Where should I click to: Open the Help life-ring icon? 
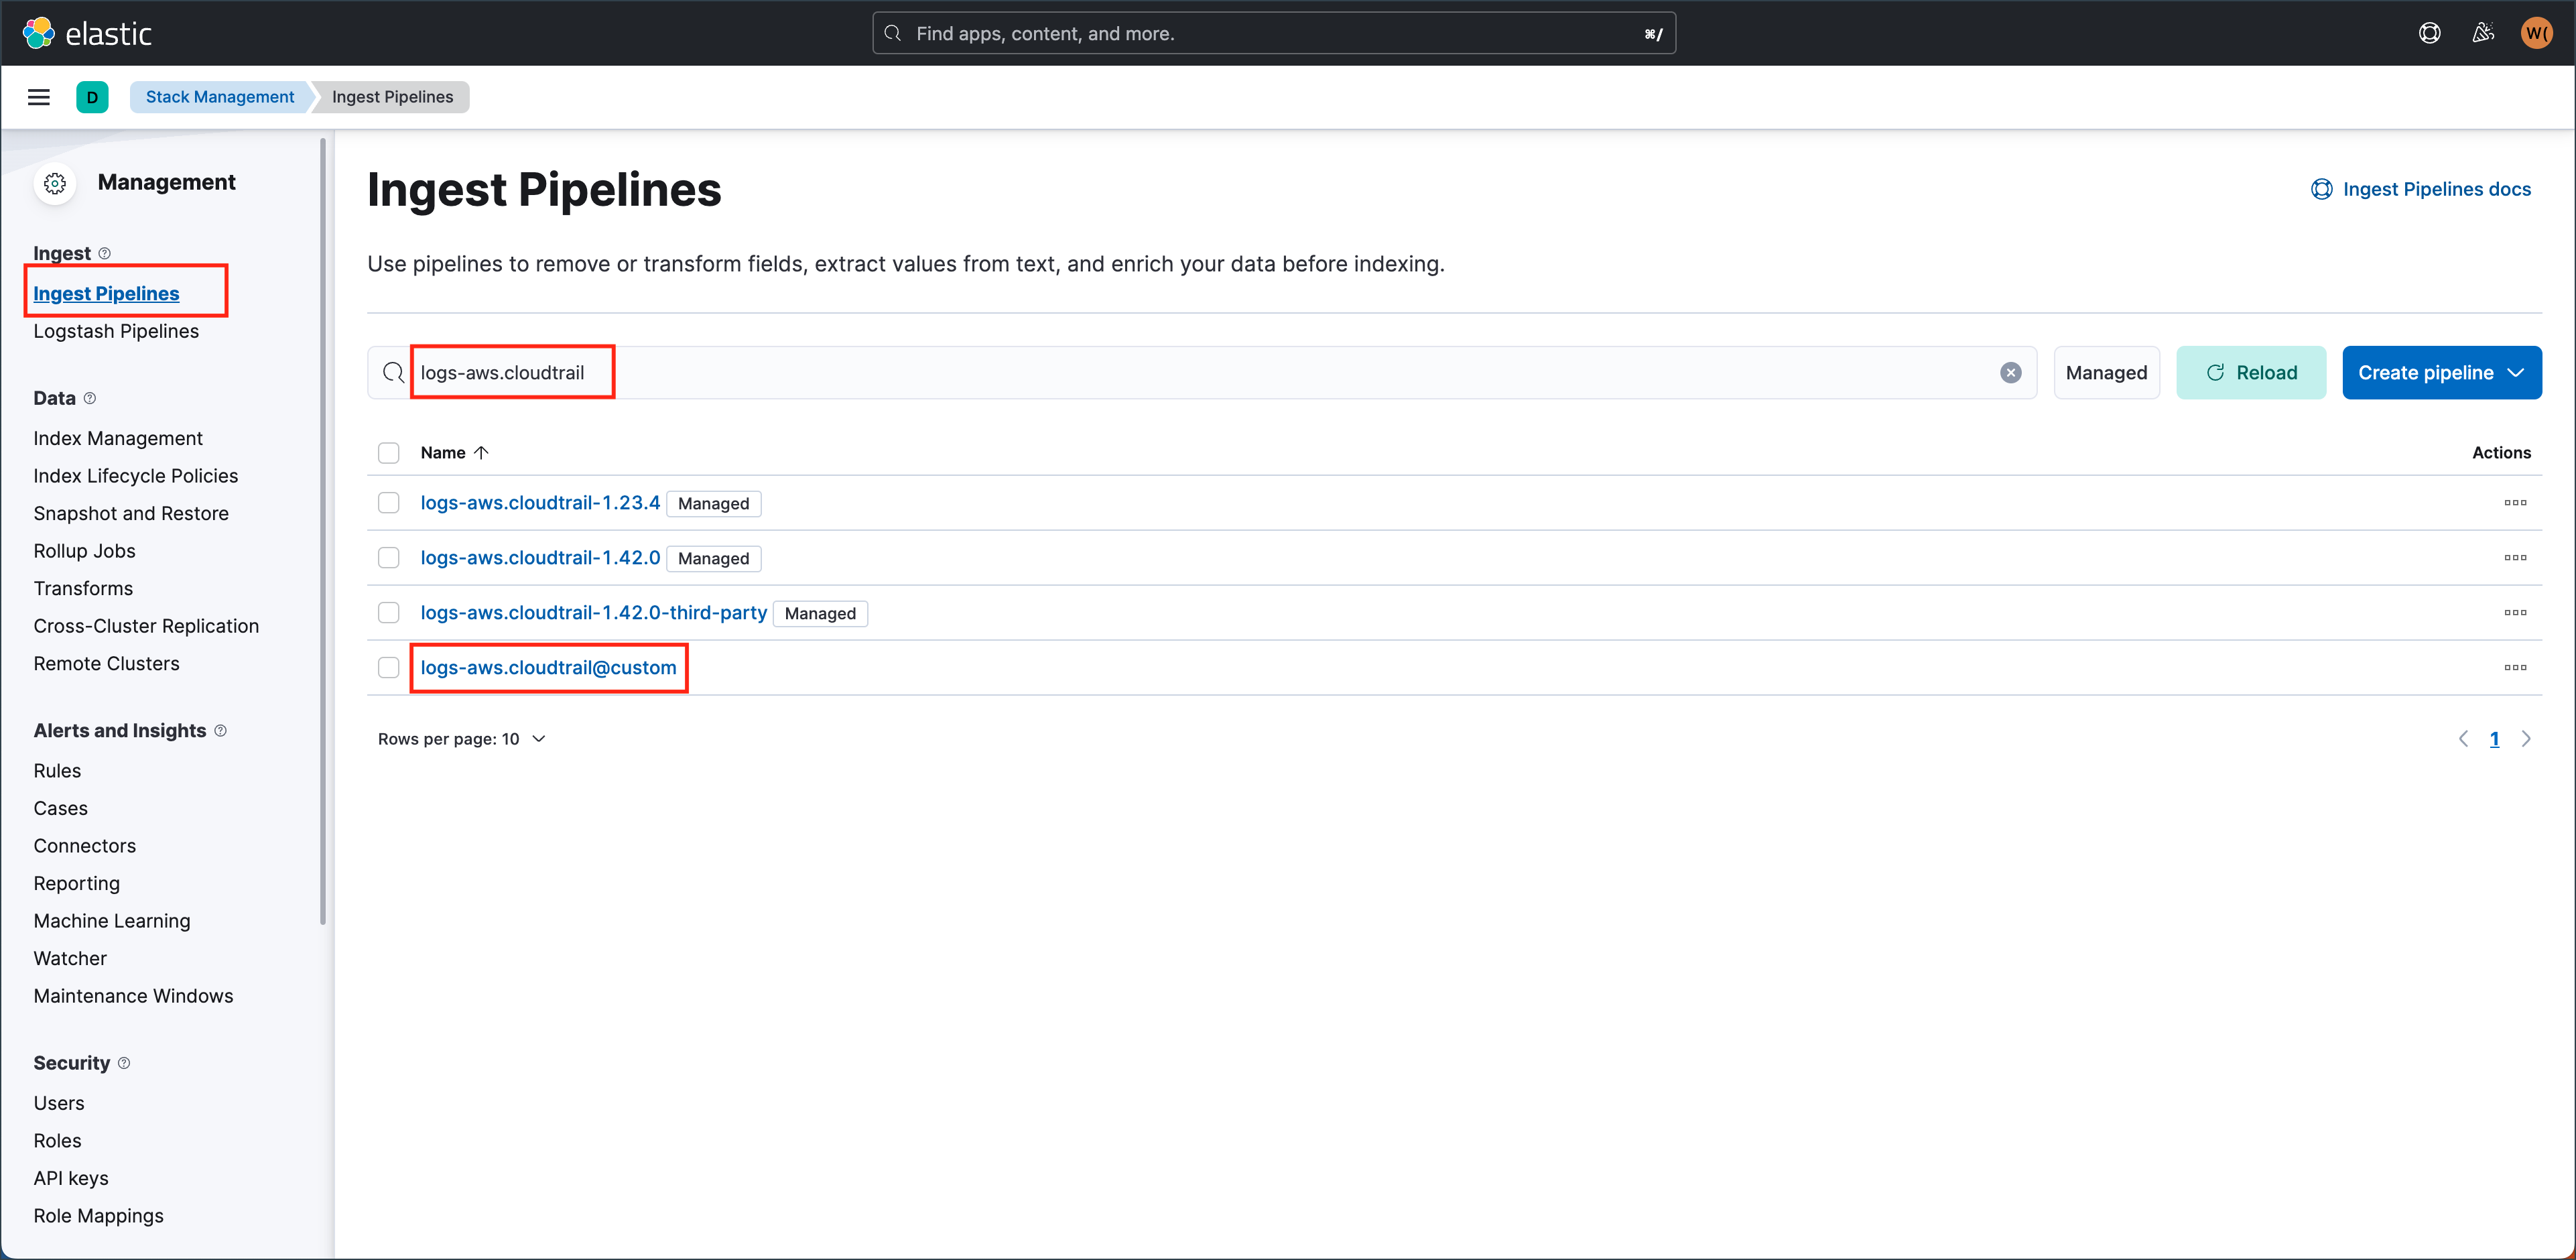(2430, 32)
